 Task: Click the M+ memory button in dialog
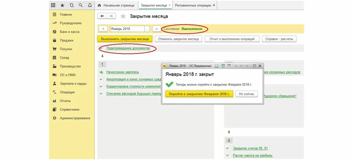(241, 66)
